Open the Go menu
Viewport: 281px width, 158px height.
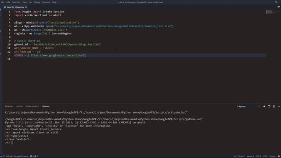30,2
